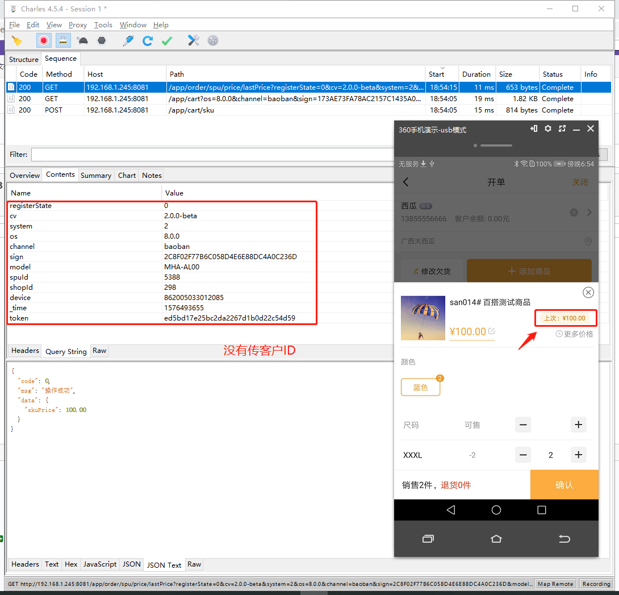Click phone demo screen-switch icon in title bar
This screenshot has height=595, width=619.
(x=534, y=128)
